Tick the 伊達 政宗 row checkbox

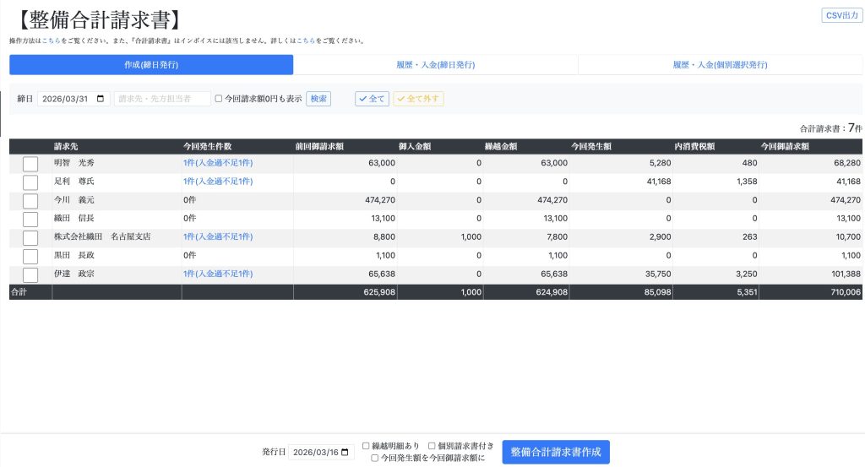[x=30, y=275]
